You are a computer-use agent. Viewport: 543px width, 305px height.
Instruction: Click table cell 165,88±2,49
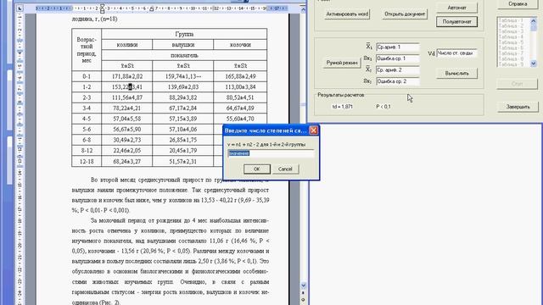tap(240, 76)
